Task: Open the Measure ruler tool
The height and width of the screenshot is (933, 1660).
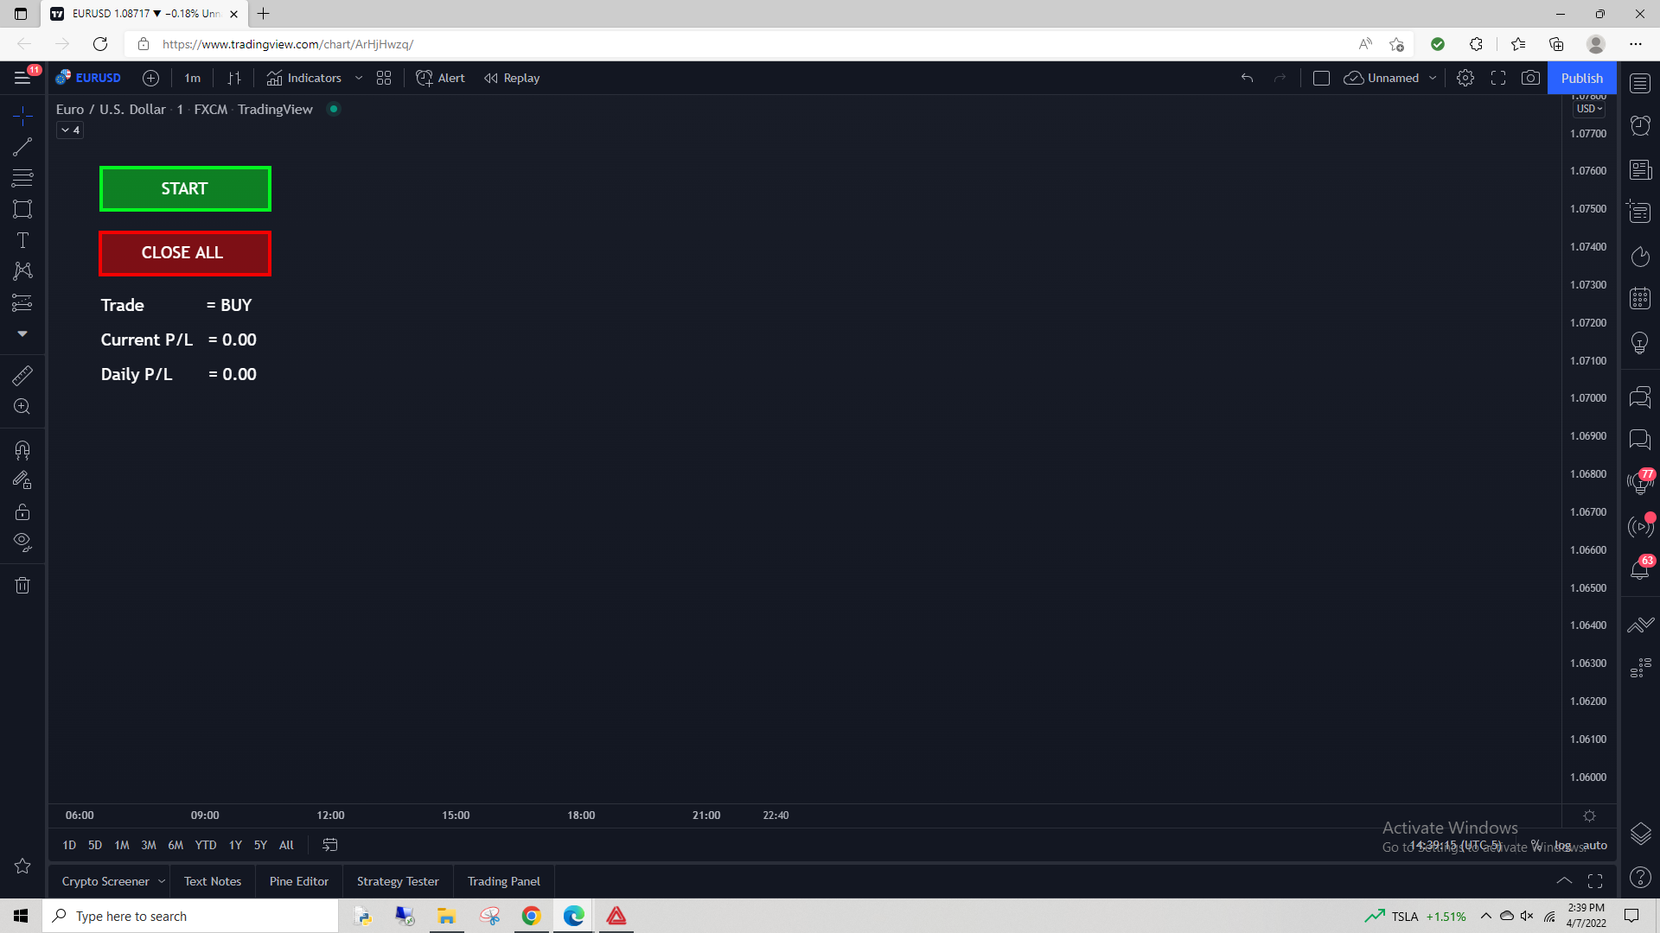Action: pos(22,375)
